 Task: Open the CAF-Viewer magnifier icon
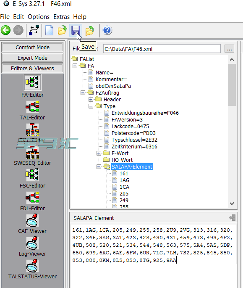pos(32,220)
